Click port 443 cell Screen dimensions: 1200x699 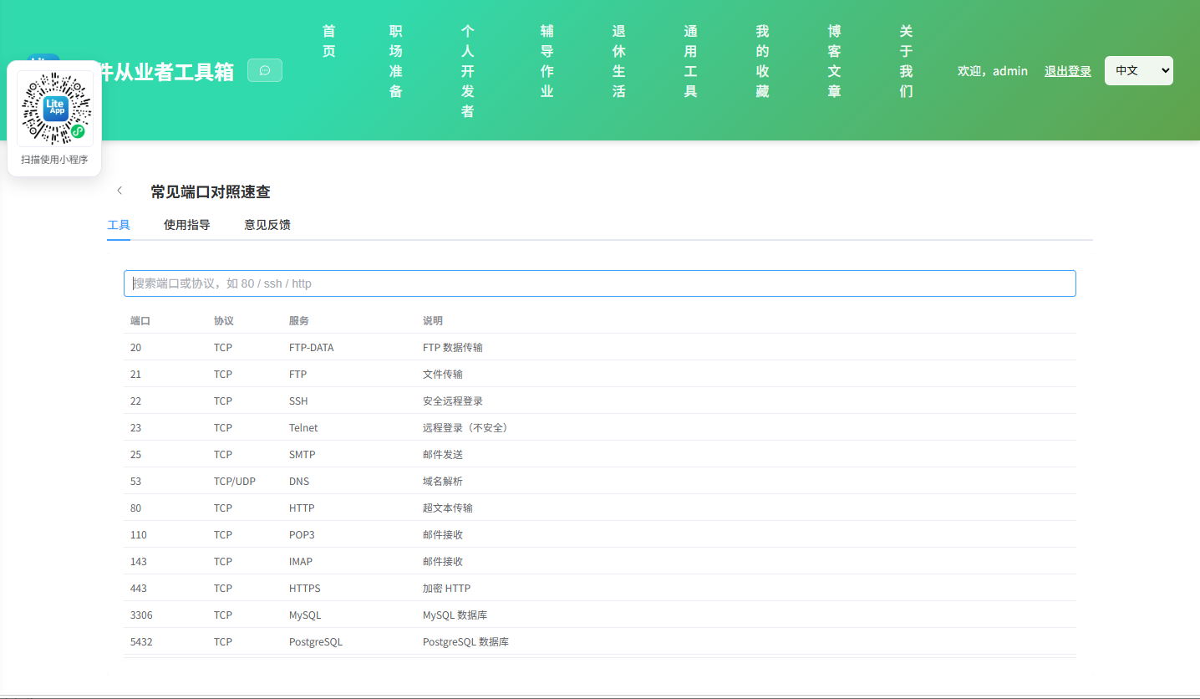coord(139,589)
